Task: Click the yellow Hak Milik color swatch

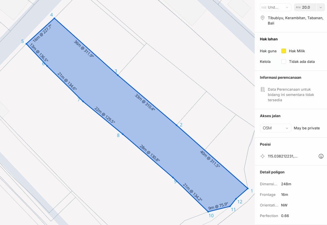Action: pyautogui.click(x=283, y=51)
